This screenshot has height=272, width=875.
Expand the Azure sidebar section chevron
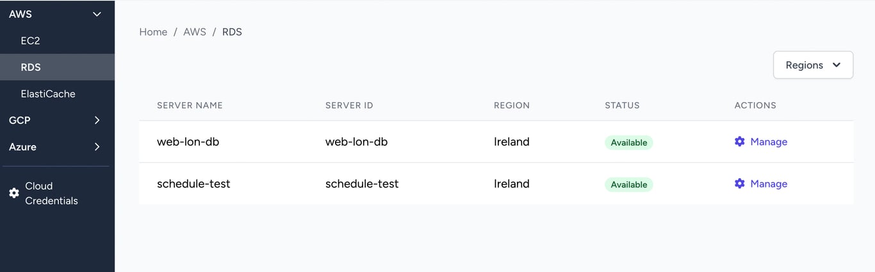click(x=97, y=147)
